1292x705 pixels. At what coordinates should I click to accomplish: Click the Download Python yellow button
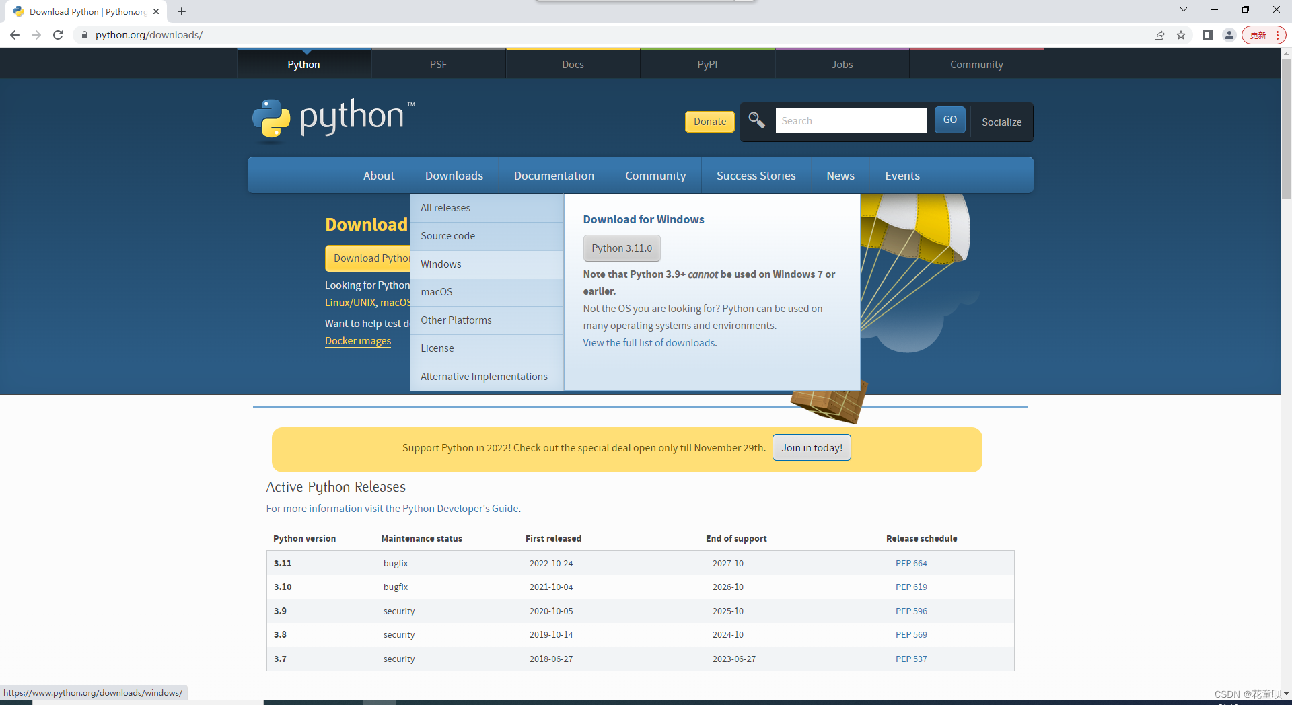(x=368, y=258)
